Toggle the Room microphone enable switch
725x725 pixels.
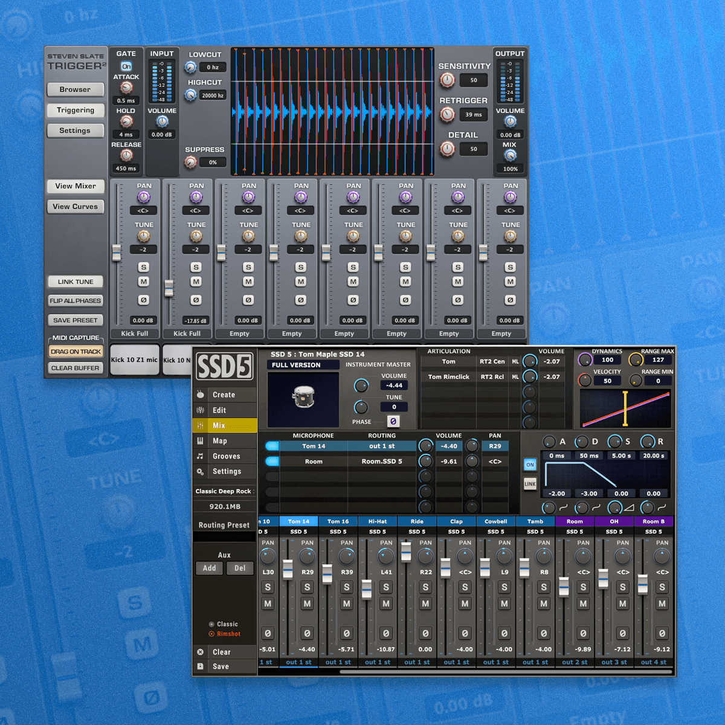(x=272, y=462)
